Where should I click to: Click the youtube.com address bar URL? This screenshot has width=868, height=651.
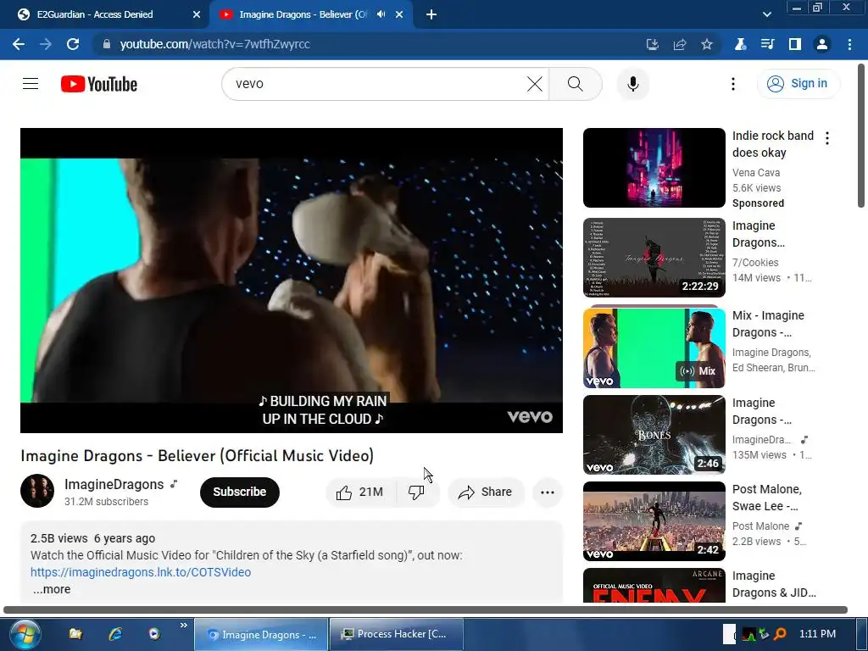(214, 44)
